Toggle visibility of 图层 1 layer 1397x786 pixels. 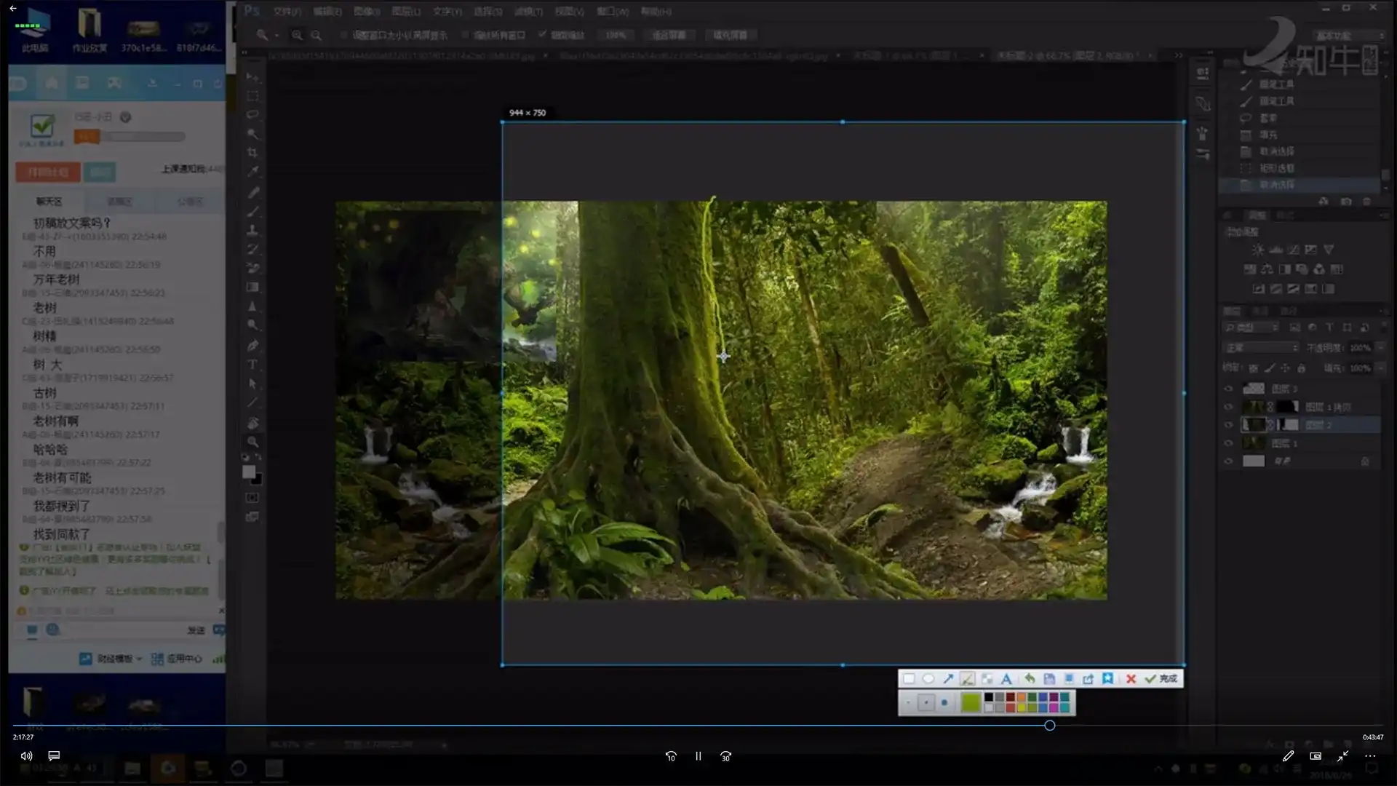coord(1229,443)
